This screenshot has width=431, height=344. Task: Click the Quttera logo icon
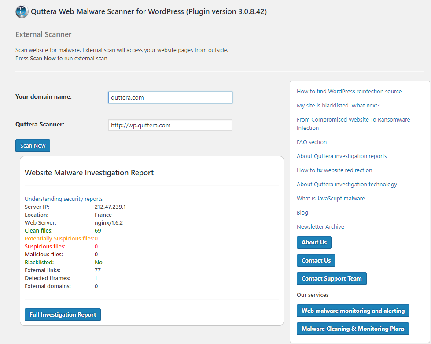[21, 11]
